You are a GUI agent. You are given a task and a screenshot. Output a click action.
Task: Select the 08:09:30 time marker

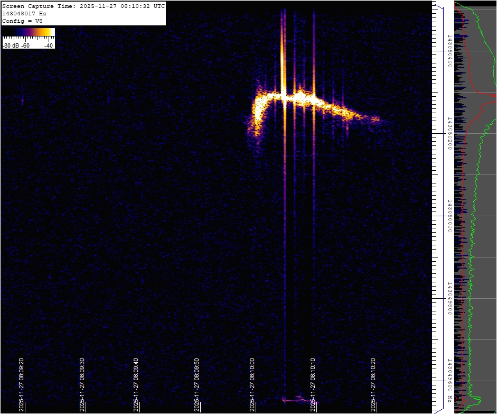(82, 384)
